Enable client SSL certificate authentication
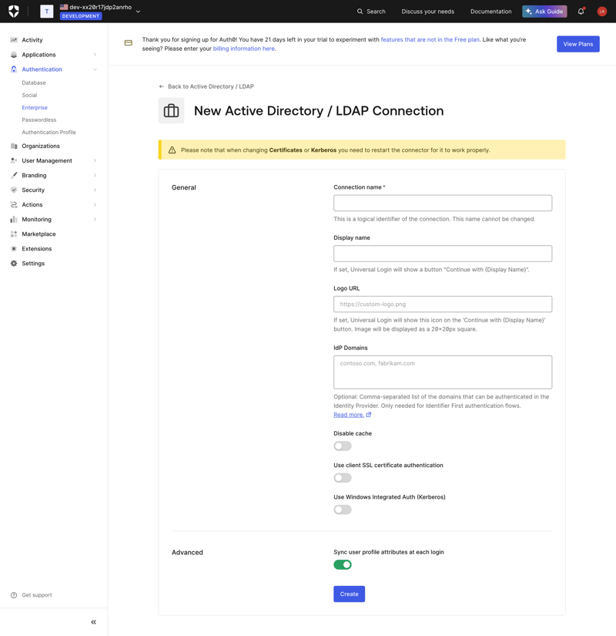The width and height of the screenshot is (616, 636). [x=342, y=477]
